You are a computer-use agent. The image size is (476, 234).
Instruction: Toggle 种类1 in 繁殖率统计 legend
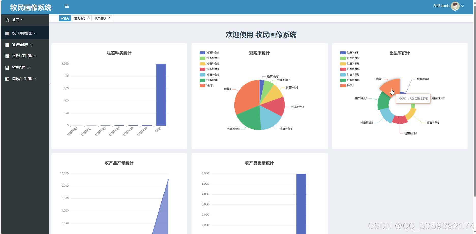coord(206,86)
